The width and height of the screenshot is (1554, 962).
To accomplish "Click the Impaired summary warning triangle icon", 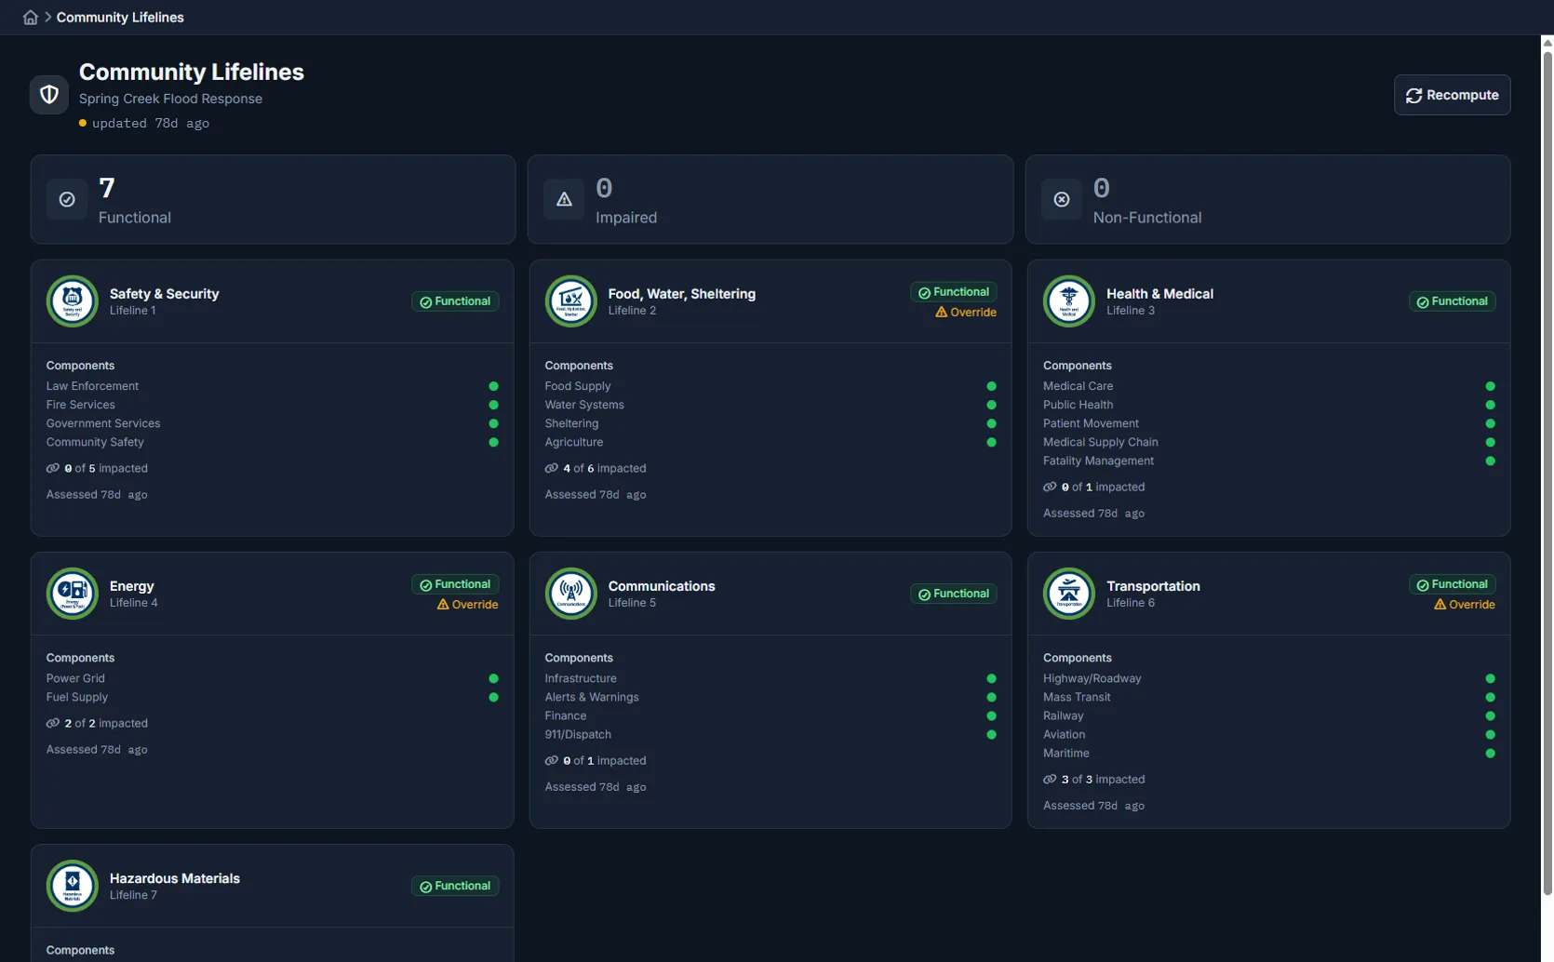I will click(x=564, y=199).
